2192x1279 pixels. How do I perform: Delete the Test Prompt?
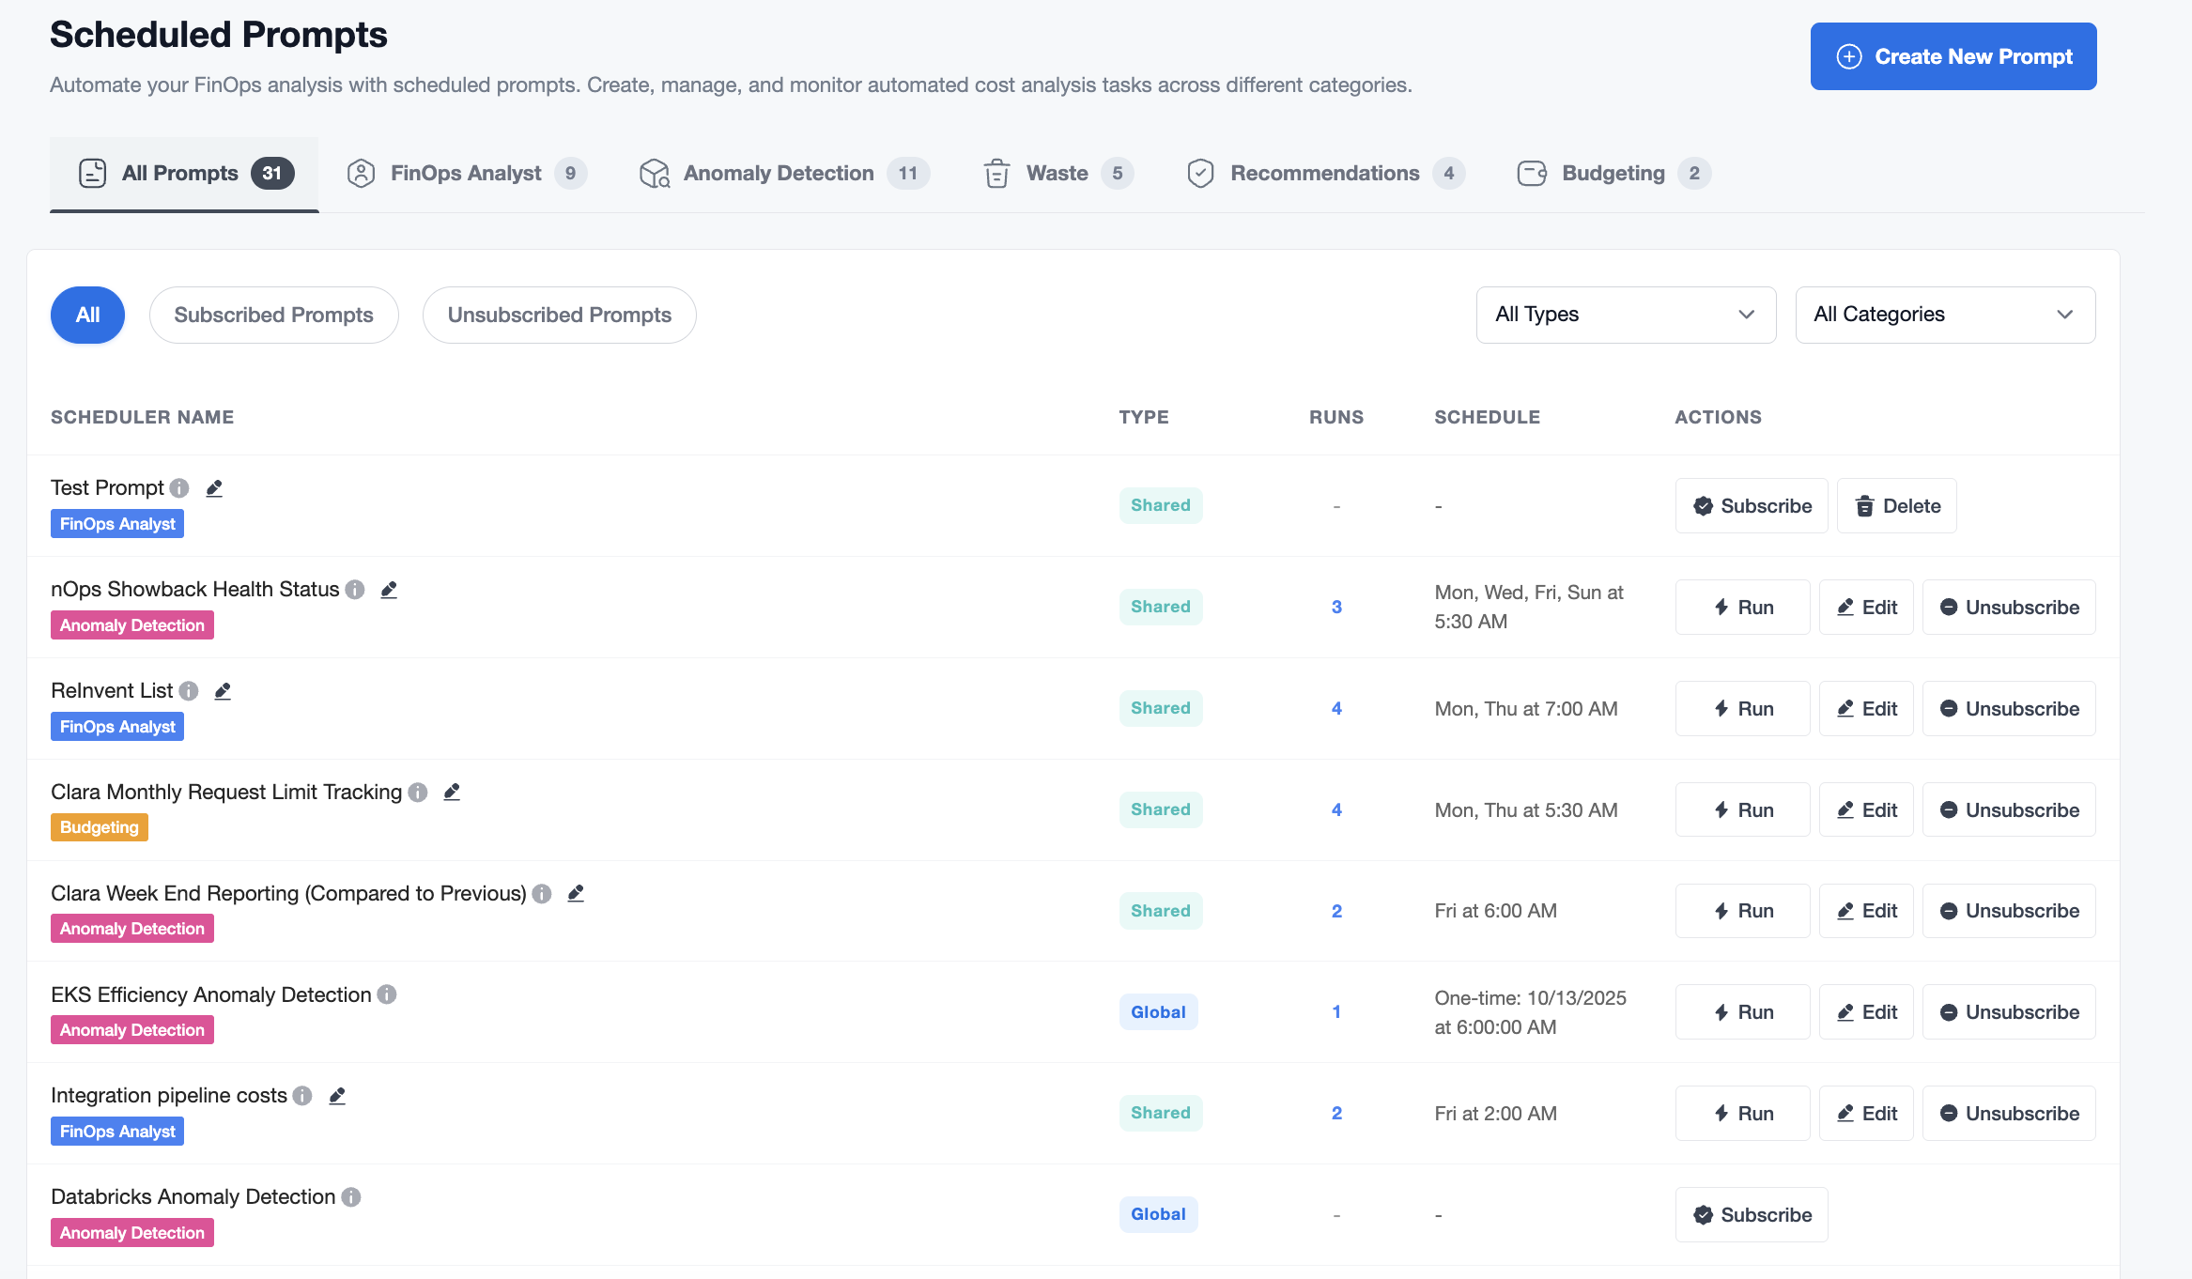[1896, 506]
